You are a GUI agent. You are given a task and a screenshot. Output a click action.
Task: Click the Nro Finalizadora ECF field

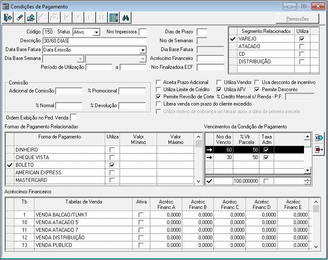[x=211, y=67]
